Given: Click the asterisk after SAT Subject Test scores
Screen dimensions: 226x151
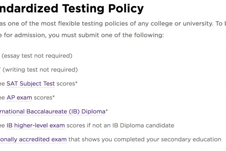Looking at the screenshot, I should [76, 83].
